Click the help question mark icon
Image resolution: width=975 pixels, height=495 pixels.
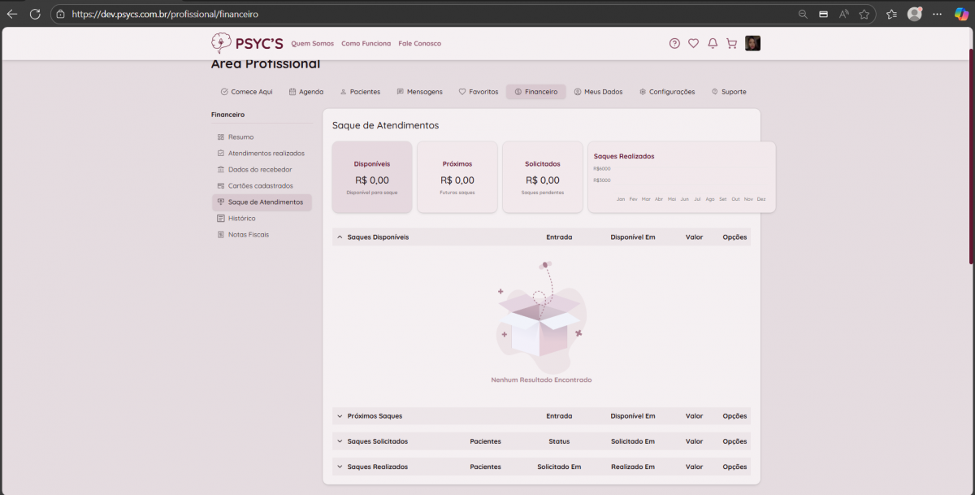coord(674,44)
